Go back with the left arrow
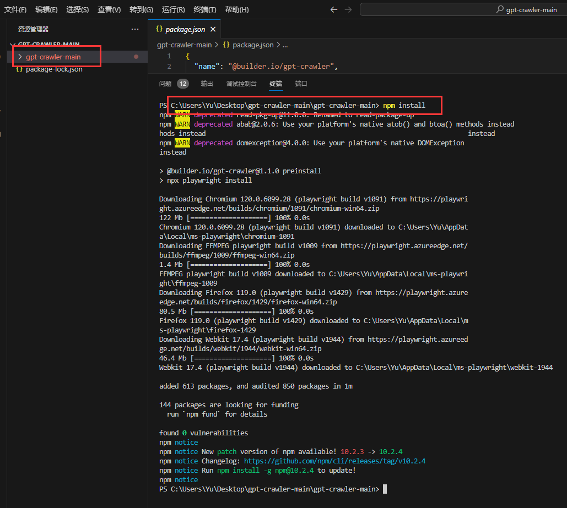Image resolution: width=567 pixels, height=508 pixels. click(x=334, y=10)
